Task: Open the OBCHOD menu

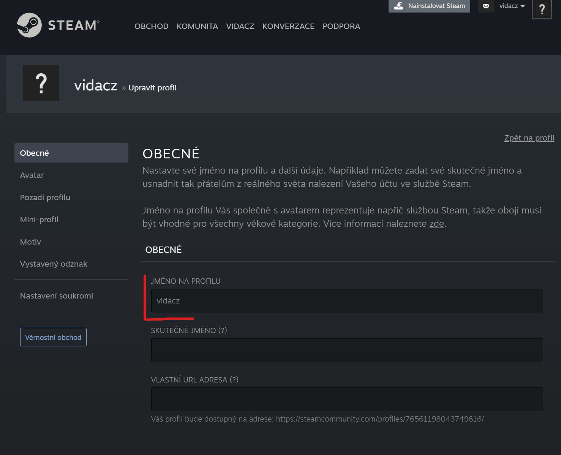Action: point(152,26)
